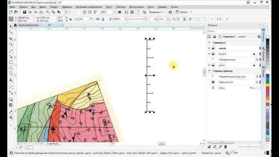Select the Transparency checkerboard tool
The image size is (279, 157).
point(11,105)
